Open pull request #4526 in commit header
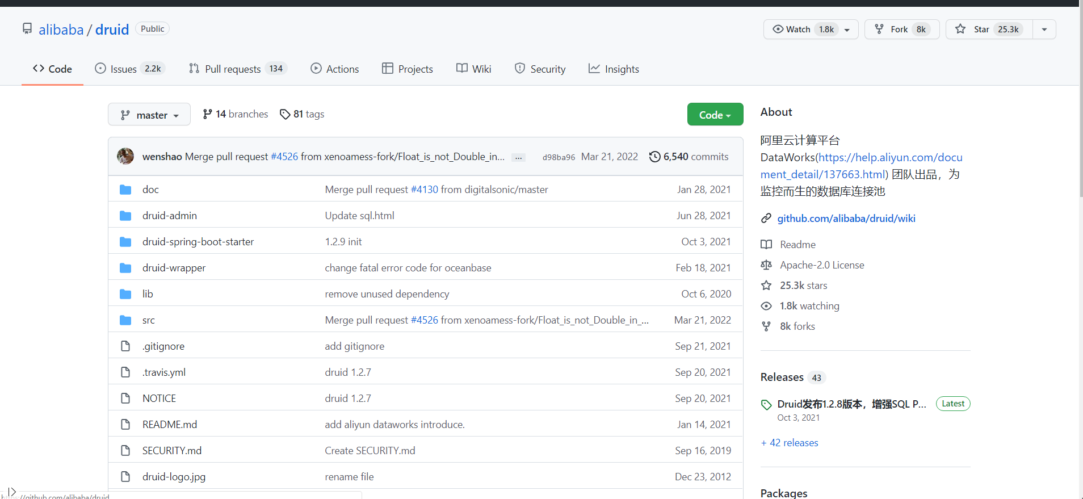This screenshot has height=499, width=1083. 284,157
